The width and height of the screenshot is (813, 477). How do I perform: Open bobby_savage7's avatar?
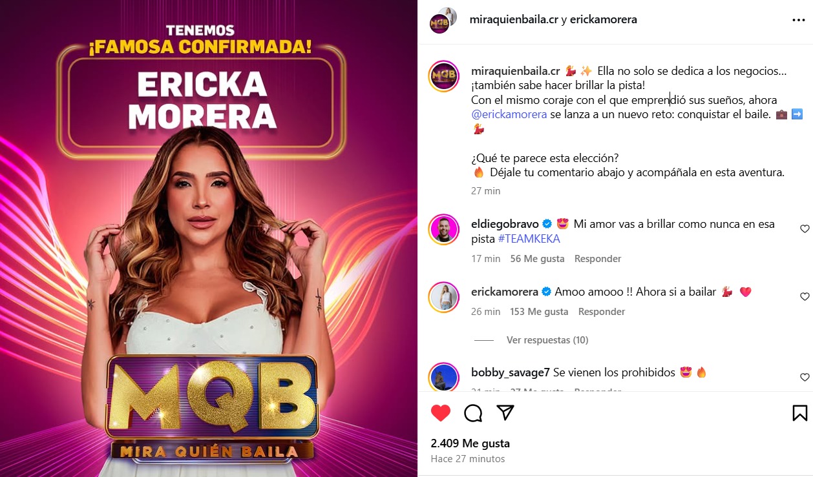[444, 378]
